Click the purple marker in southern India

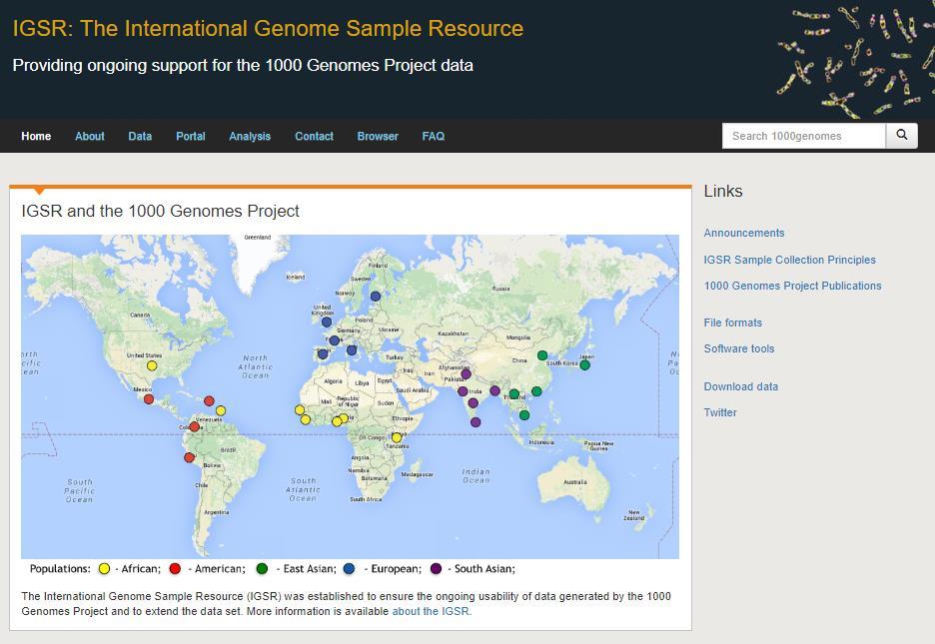click(472, 403)
